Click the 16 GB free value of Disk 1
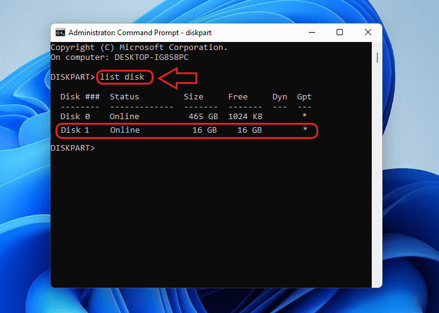 tap(250, 130)
